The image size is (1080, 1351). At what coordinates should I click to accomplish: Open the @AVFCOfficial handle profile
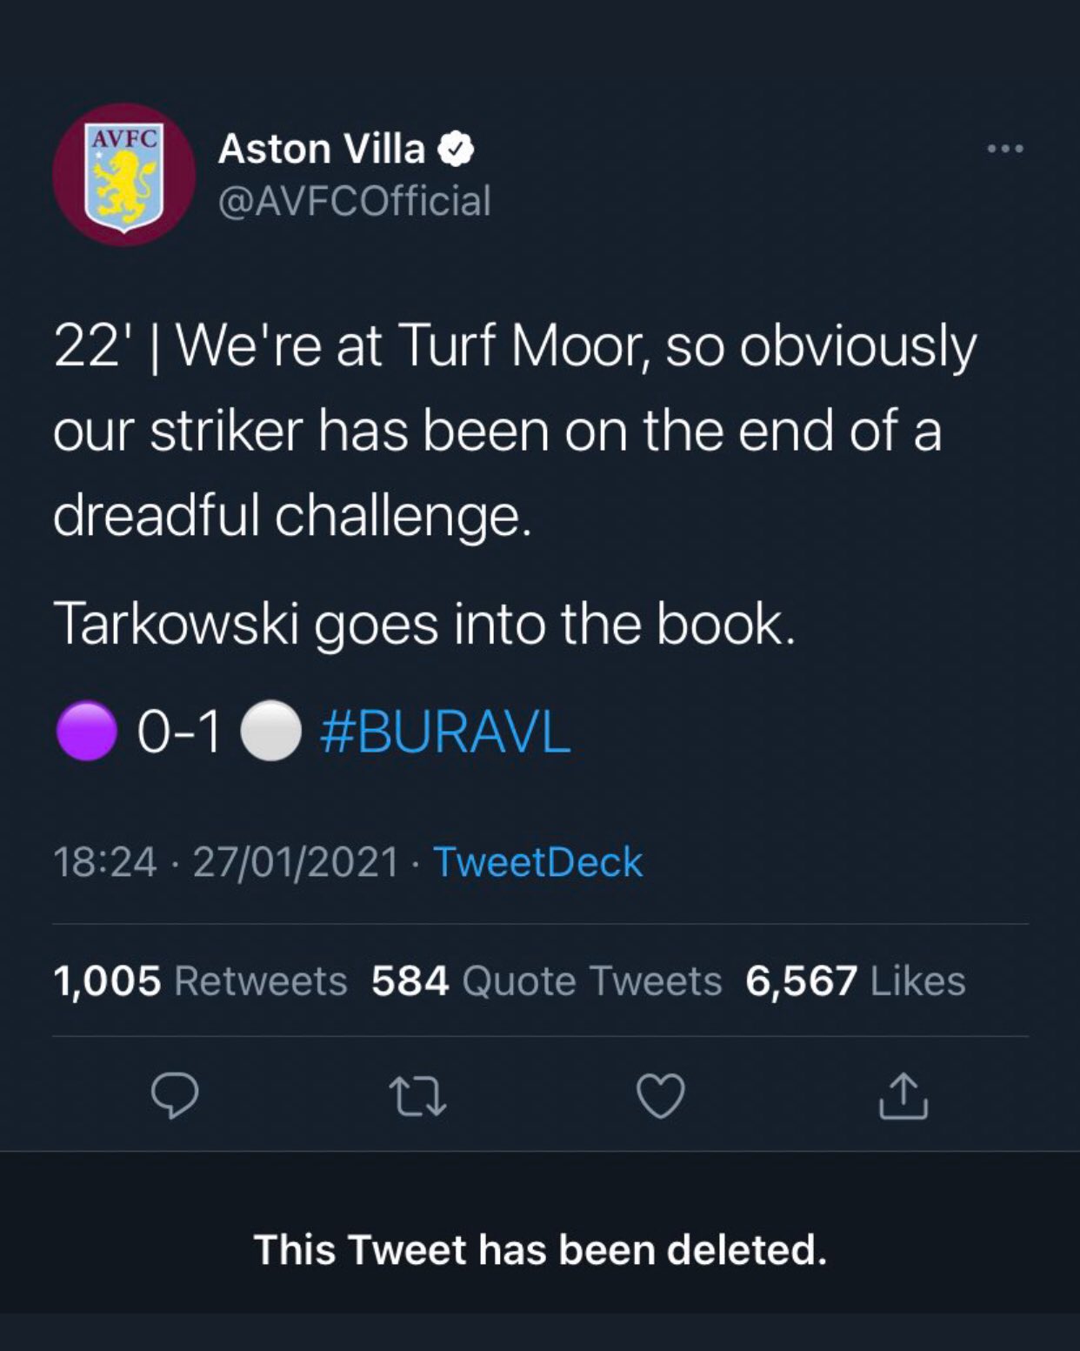[355, 201]
